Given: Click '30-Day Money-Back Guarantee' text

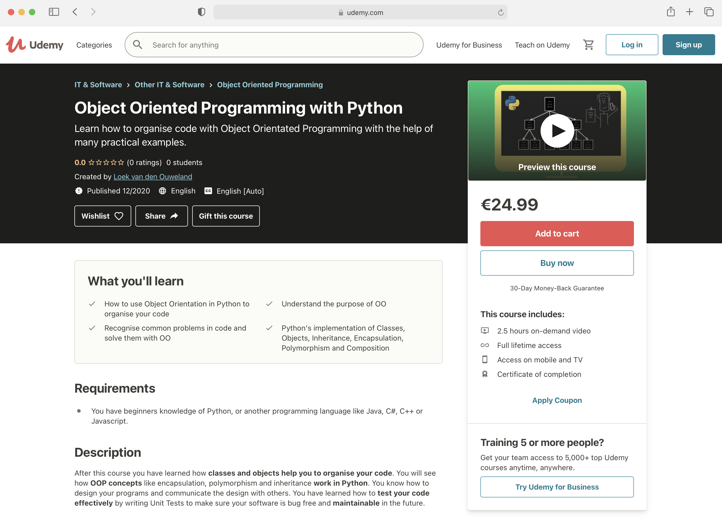Looking at the screenshot, I should pos(557,288).
